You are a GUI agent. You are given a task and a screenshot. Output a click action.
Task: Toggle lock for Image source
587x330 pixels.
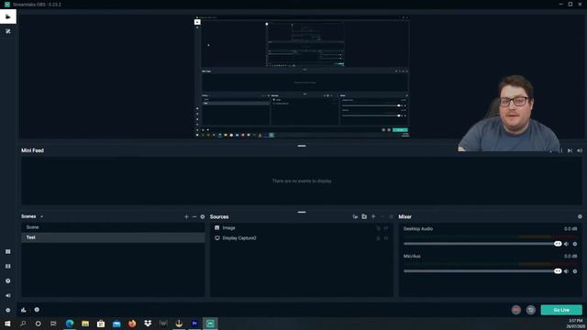[378, 228]
